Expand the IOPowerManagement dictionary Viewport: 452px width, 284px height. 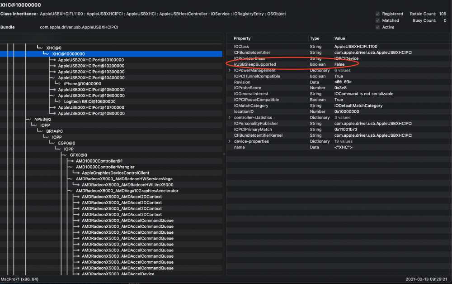tap(230, 70)
